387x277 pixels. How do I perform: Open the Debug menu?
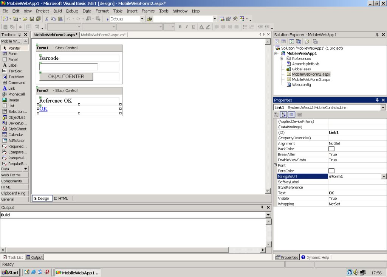[x=72, y=11]
